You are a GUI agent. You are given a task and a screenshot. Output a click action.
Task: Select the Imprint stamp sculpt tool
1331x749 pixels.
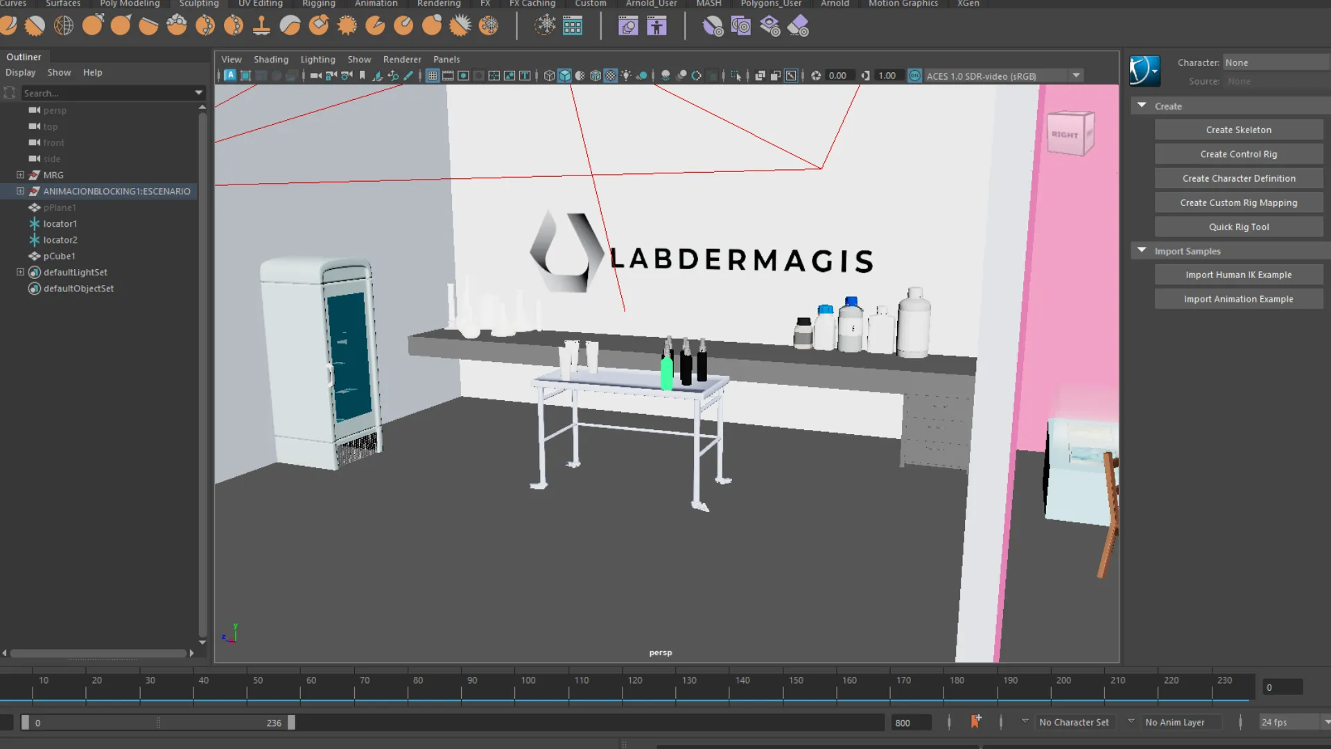point(261,26)
